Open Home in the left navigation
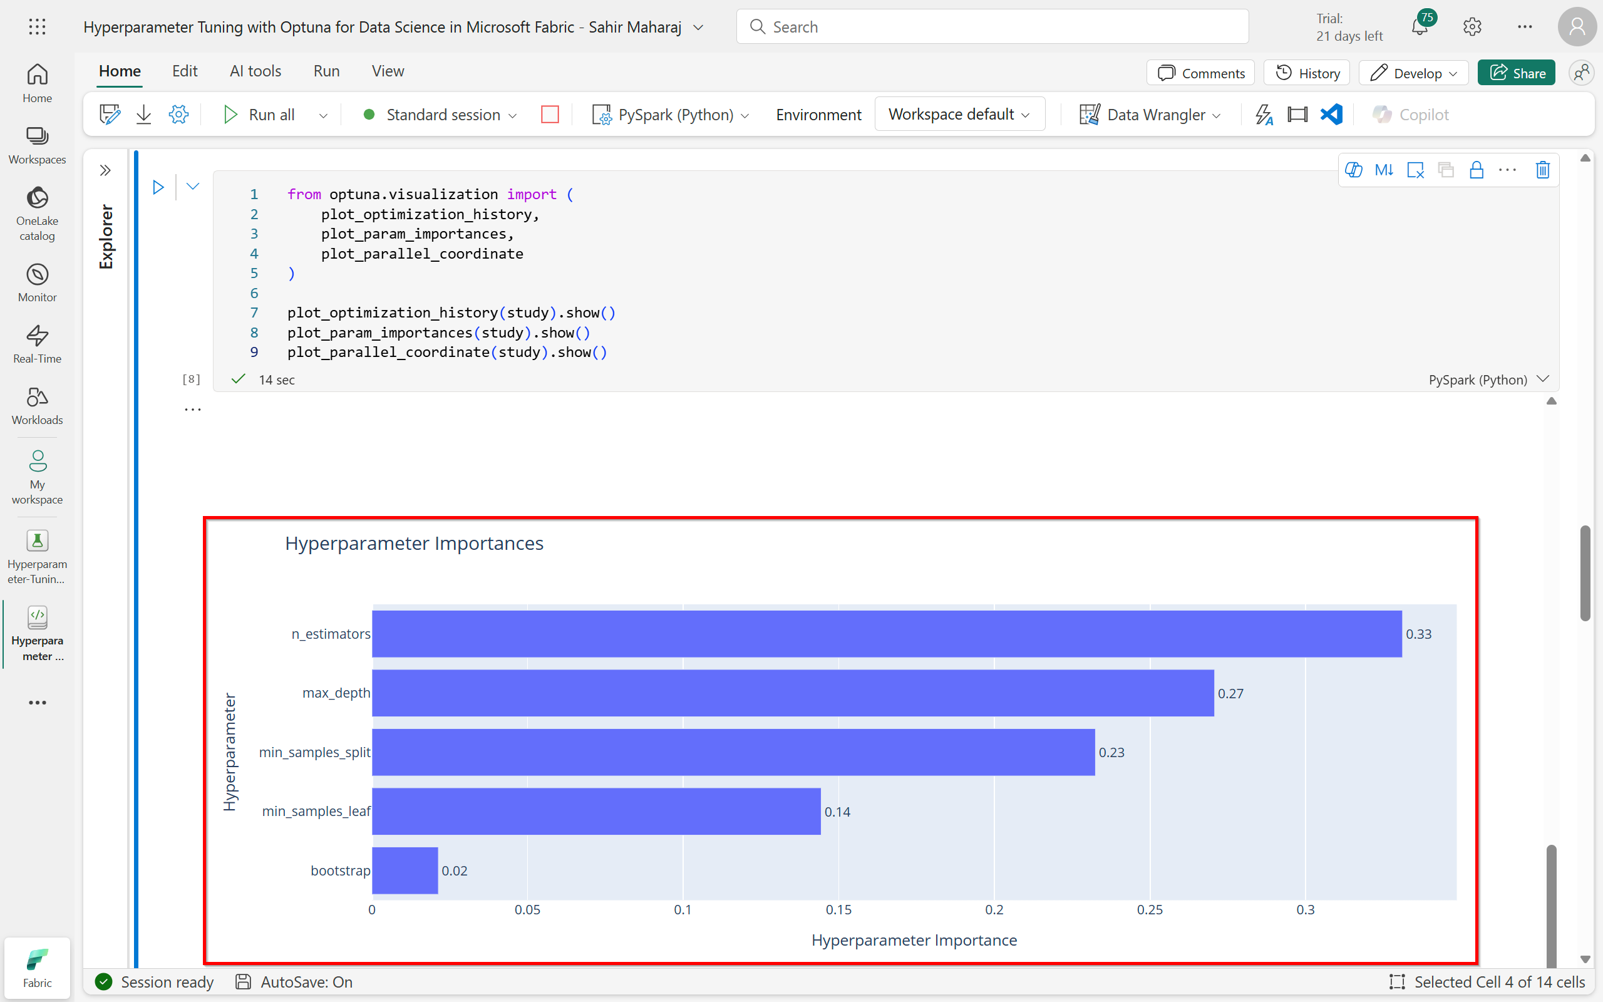The width and height of the screenshot is (1603, 1002). tap(37, 83)
